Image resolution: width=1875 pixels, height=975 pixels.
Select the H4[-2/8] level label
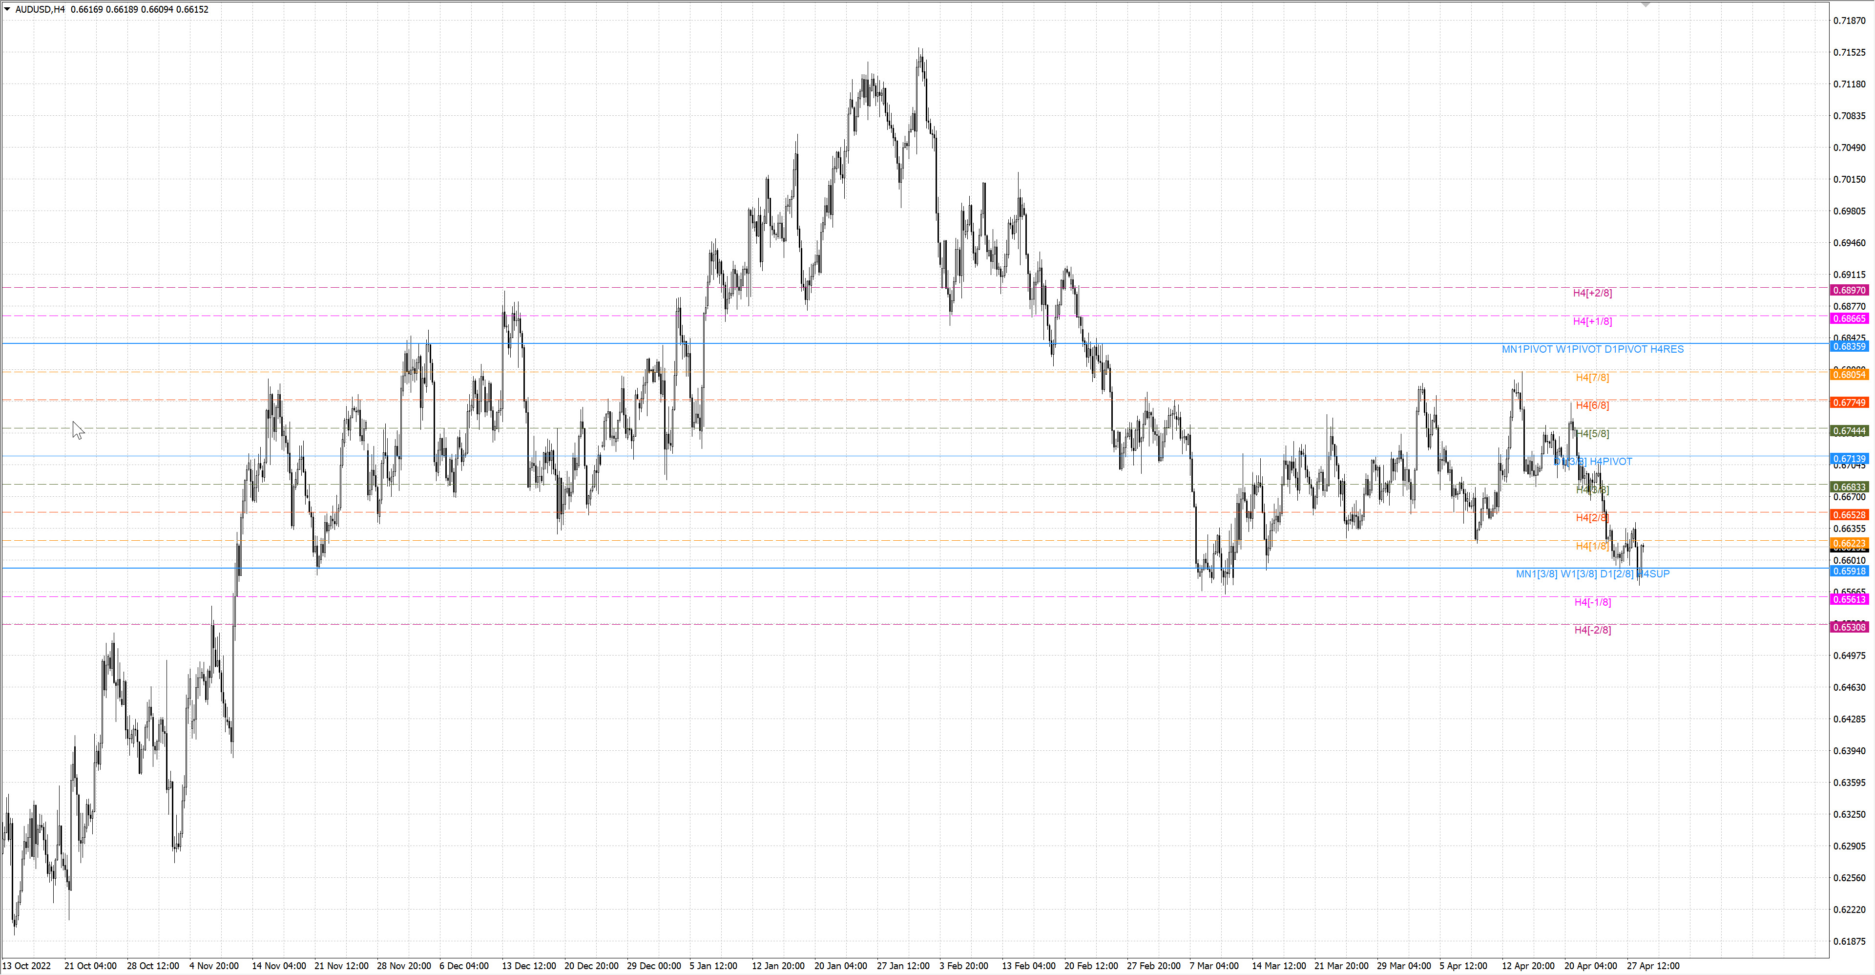[x=1593, y=630]
